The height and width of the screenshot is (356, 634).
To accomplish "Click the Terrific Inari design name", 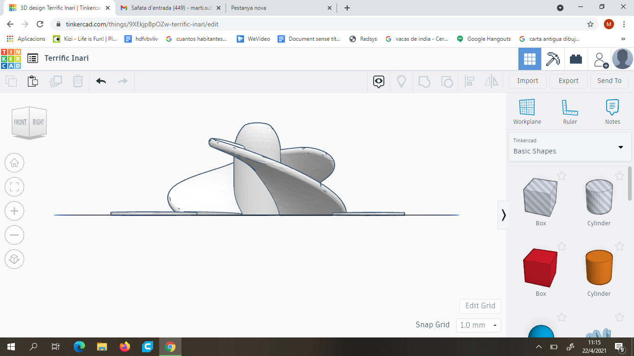I will 66,58.
